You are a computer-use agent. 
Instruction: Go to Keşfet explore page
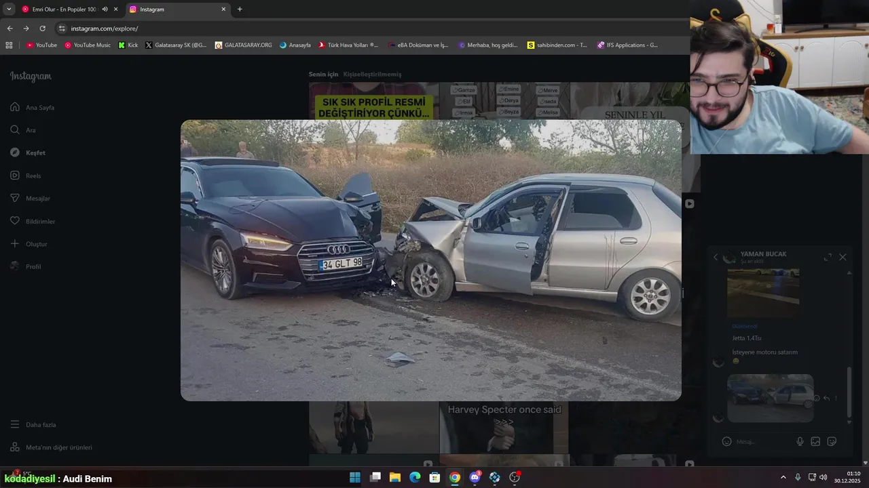pyautogui.click(x=28, y=152)
